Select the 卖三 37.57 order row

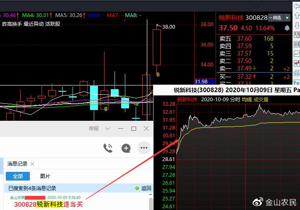click(x=254, y=54)
